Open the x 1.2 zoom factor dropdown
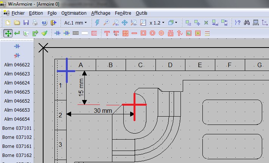The width and height of the screenshot is (269, 163). (x=157, y=23)
